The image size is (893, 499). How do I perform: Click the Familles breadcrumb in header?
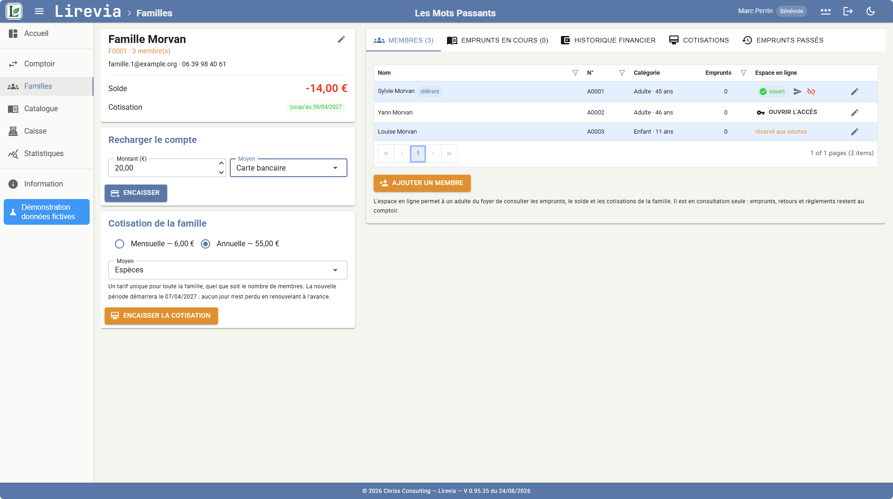click(155, 13)
